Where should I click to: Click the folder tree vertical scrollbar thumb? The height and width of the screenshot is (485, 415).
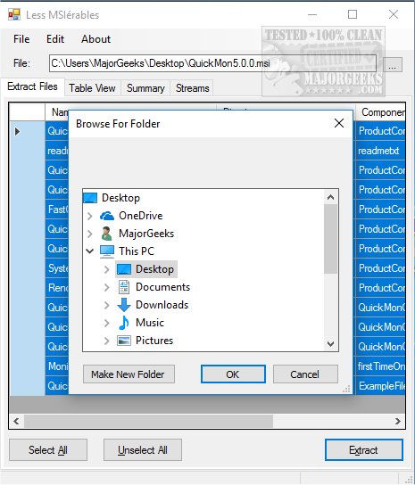(330, 239)
